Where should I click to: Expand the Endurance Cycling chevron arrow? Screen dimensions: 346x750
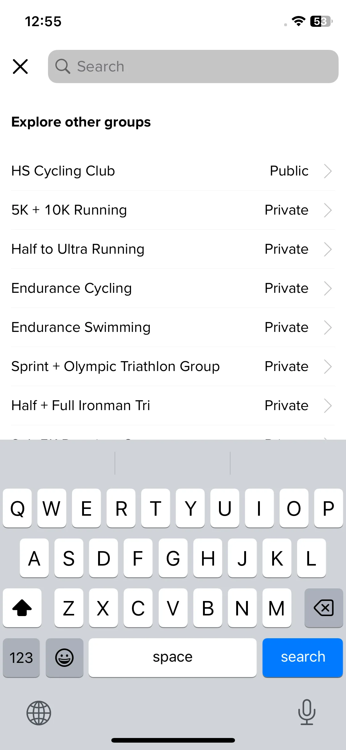pos(328,288)
